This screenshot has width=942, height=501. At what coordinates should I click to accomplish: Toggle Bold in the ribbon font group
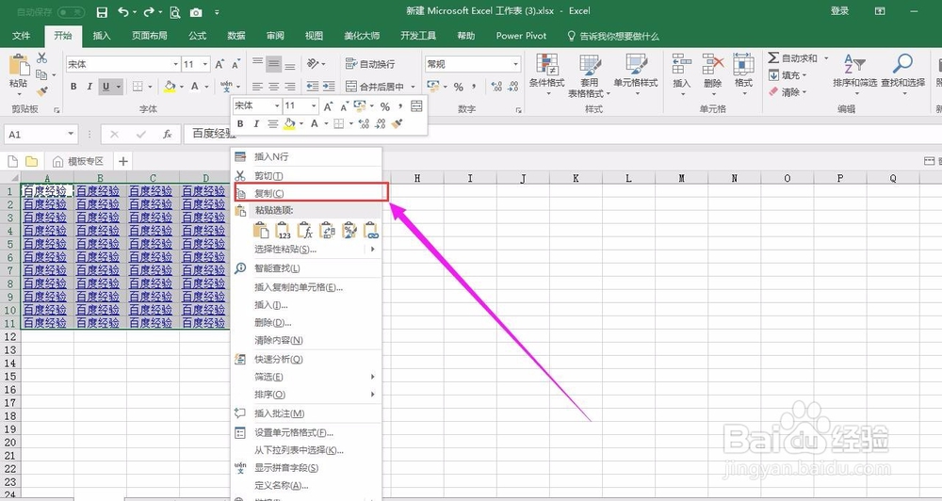point(73,87)
